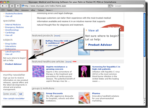
Task: Click the browser forward arrow button
Action: [x=6, y=6]
